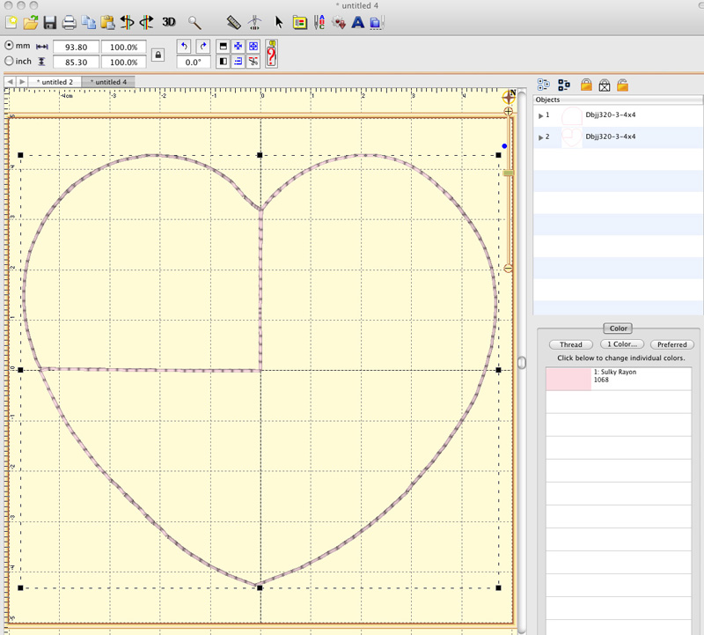Rotate the design clockwise

click(203, 47)
